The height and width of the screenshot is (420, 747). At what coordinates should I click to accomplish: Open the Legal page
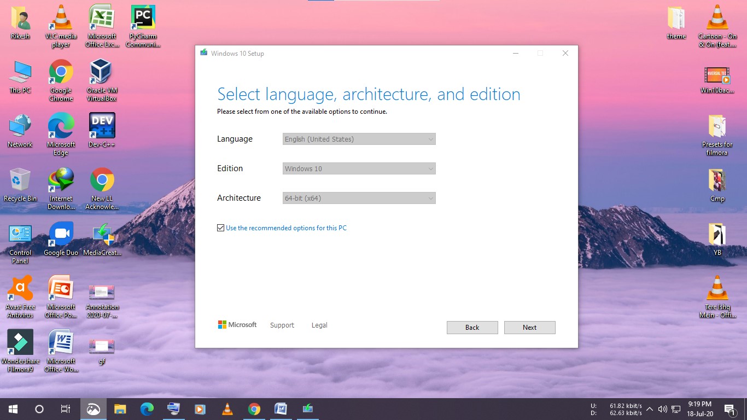(319, 325)
